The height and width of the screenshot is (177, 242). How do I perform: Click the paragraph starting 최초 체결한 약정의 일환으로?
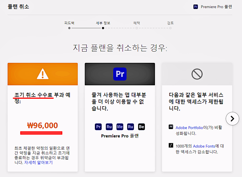(x=42, y=155)
